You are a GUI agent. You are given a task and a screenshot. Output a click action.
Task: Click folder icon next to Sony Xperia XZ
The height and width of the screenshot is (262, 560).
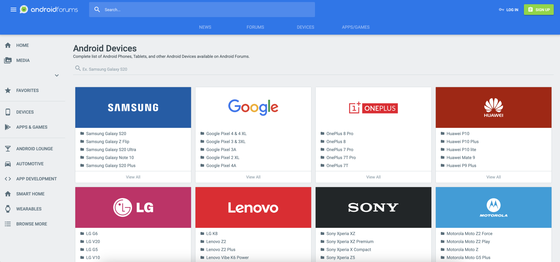323,233
